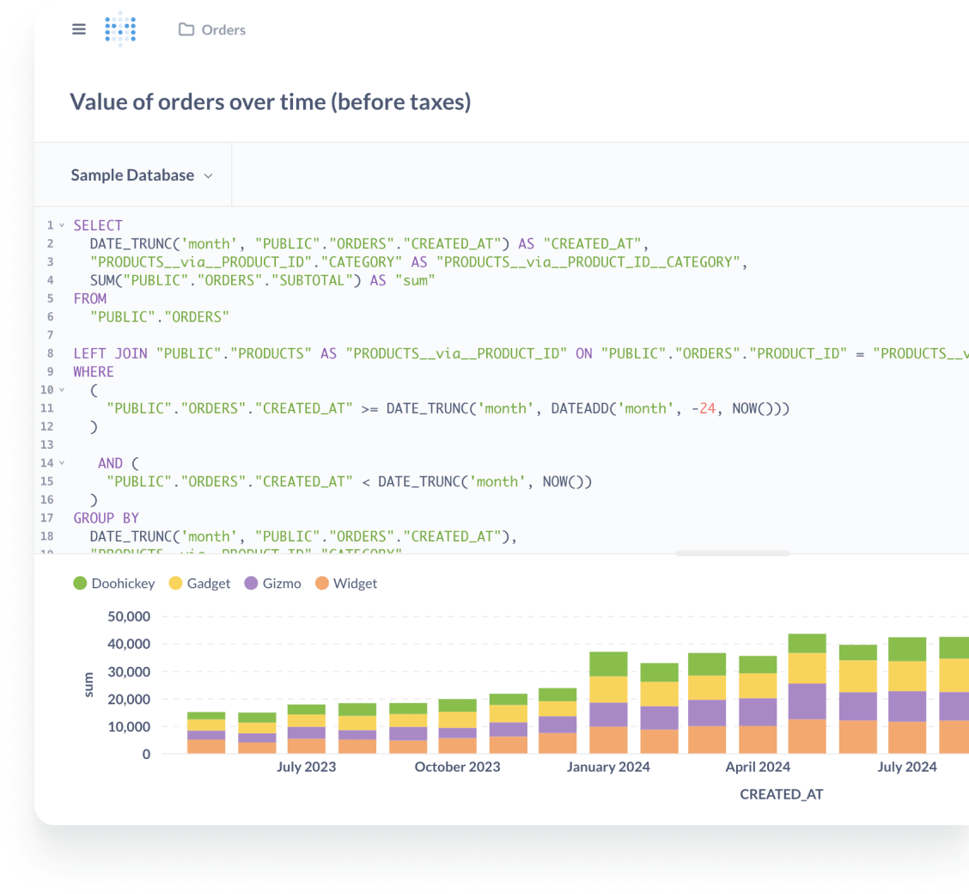Open the Orders collection link
The width and height of the screenshot is (969, 894).
tap(223, 30)
